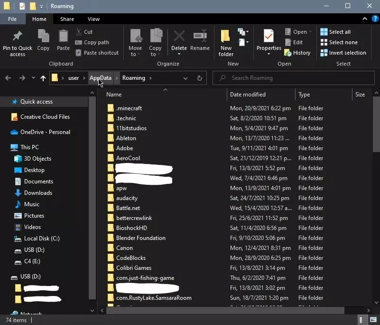
Task: Open the New item dropdown
Action: 243,31
